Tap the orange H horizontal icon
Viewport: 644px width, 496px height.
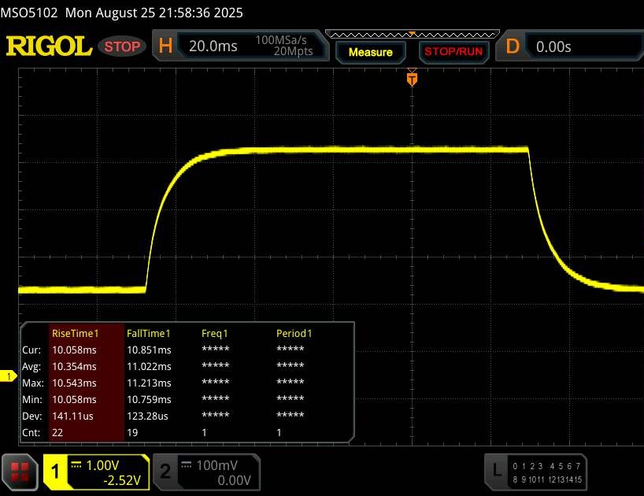point(165,46)
